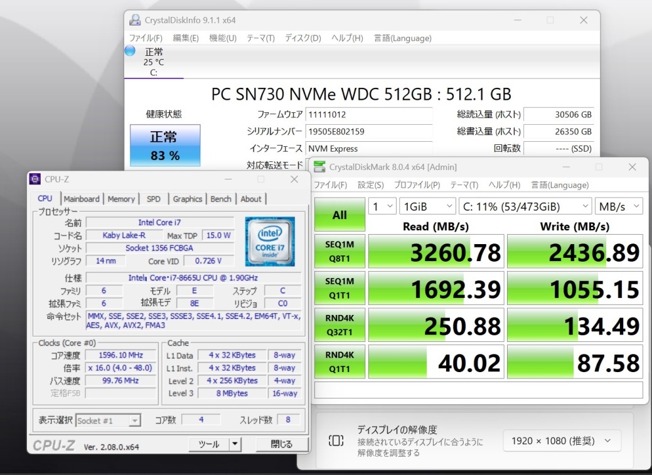
Task: Open the ディスク(D) menu in CrystalDiskInfo
Action: point(302,38)
